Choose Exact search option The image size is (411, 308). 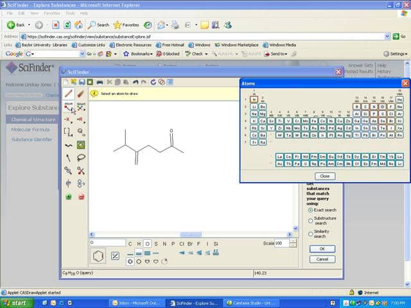point(311,210)
